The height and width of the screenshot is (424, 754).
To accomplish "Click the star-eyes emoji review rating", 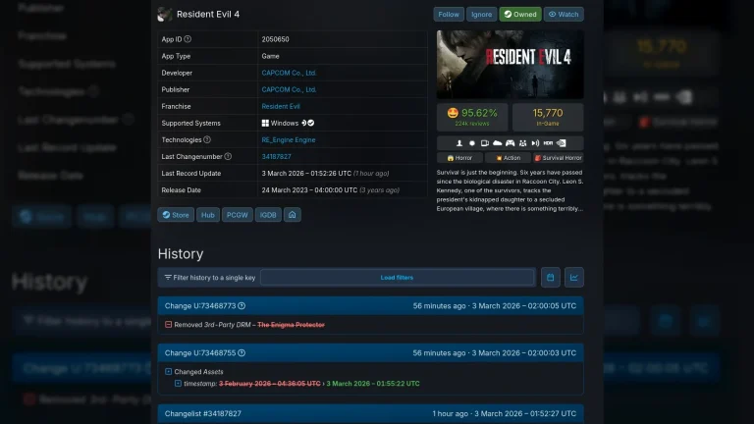I will click(453, 113).
